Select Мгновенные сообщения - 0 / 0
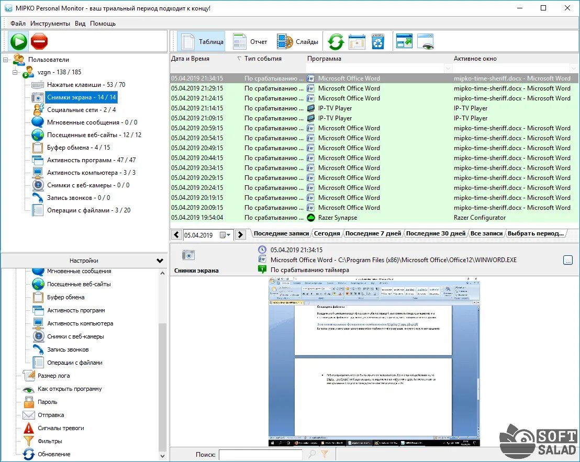 [92, 122]
